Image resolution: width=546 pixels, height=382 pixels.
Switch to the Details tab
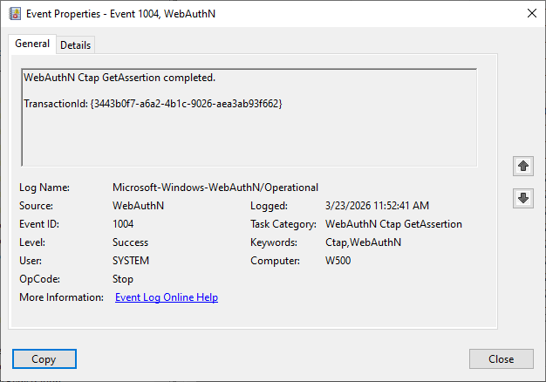(75, 45)
